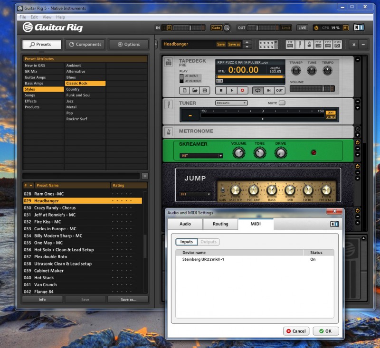Click the Tapedeck orange playback progress bar
The height and width of the screenshot is (348, 380).
250,77
